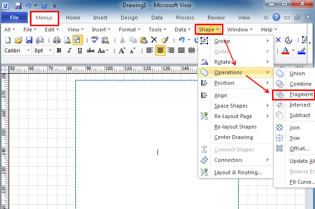Click the Redo icon in the Quick Access Toolbar
315x209 pixels.
pos(44,6)
